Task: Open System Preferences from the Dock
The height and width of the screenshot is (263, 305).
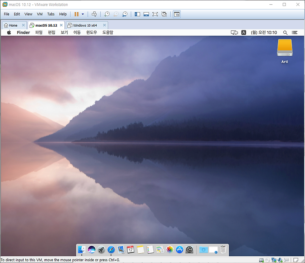Action: [x=189, y=249]
